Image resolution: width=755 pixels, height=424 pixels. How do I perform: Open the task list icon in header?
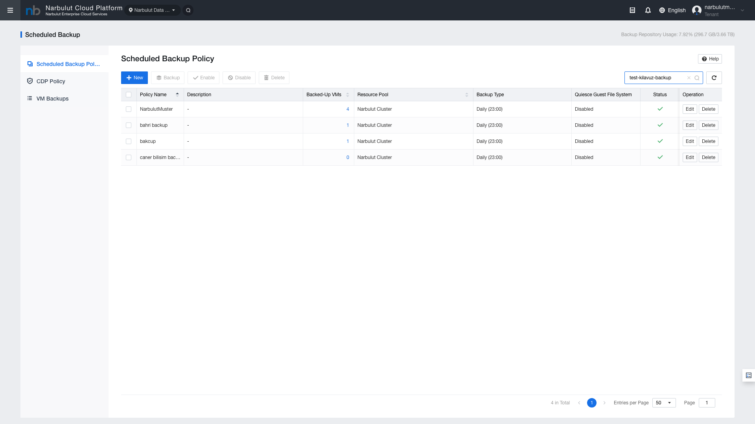point(632,10)
